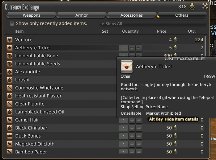This screenshot has height=160, width=216.
Task: Select the Unidentifiable Bone item icon
Action: point(10,56)
